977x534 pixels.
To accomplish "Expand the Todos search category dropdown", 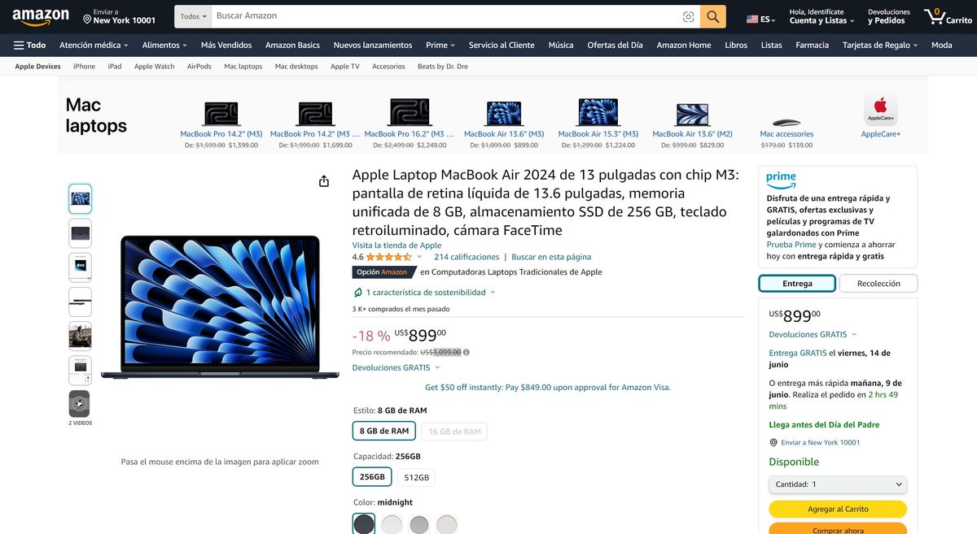I will point(193,16).
